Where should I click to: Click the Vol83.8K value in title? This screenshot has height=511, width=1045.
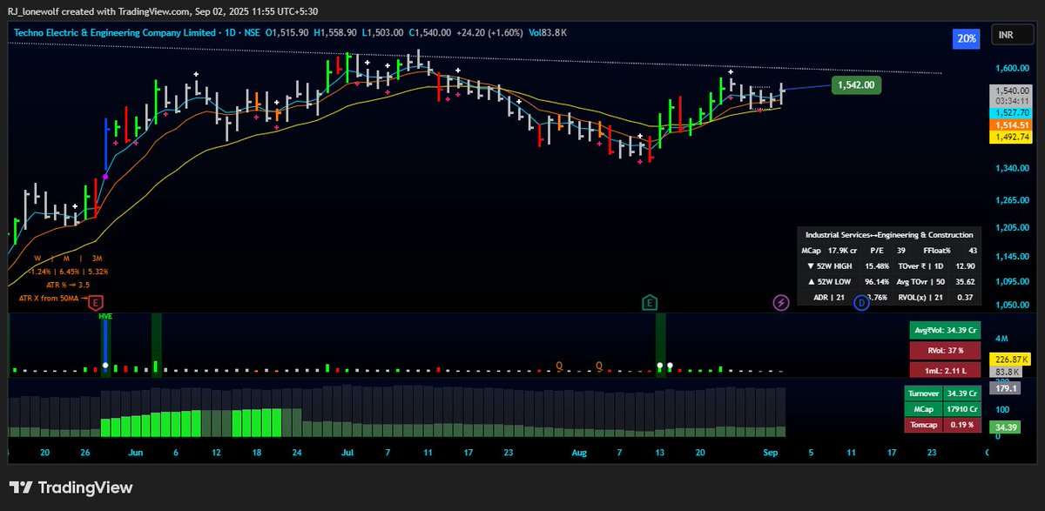coord(547,32)
